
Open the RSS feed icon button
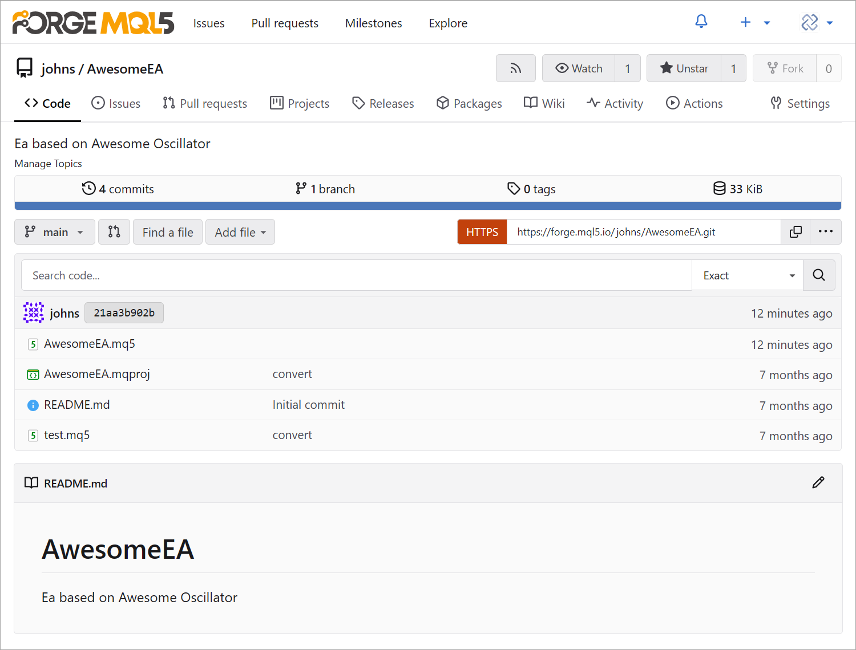coord(515,68)
